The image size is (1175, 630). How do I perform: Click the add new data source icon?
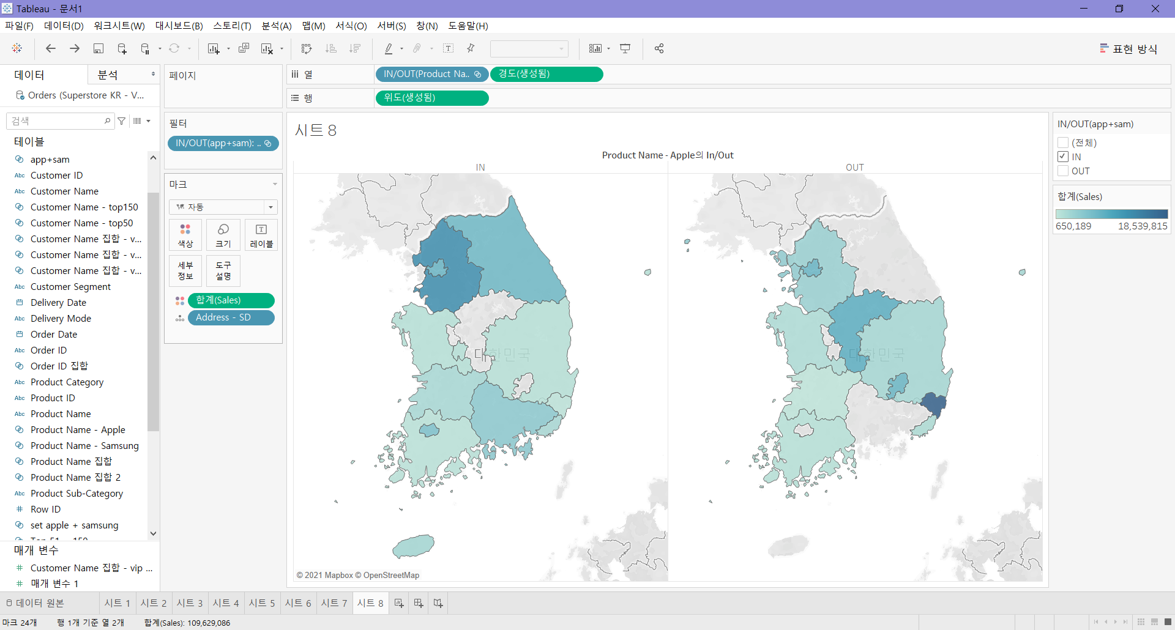coord(122,48)
